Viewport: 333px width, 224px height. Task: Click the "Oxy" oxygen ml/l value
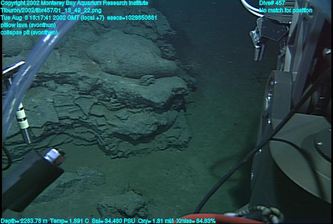[157, 221]
